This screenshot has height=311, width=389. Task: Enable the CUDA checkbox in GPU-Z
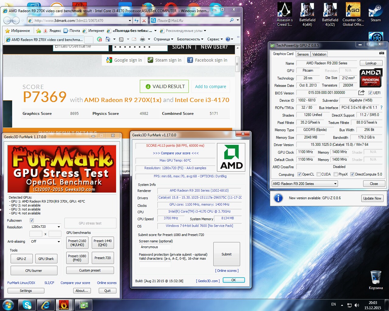[319, 174]
